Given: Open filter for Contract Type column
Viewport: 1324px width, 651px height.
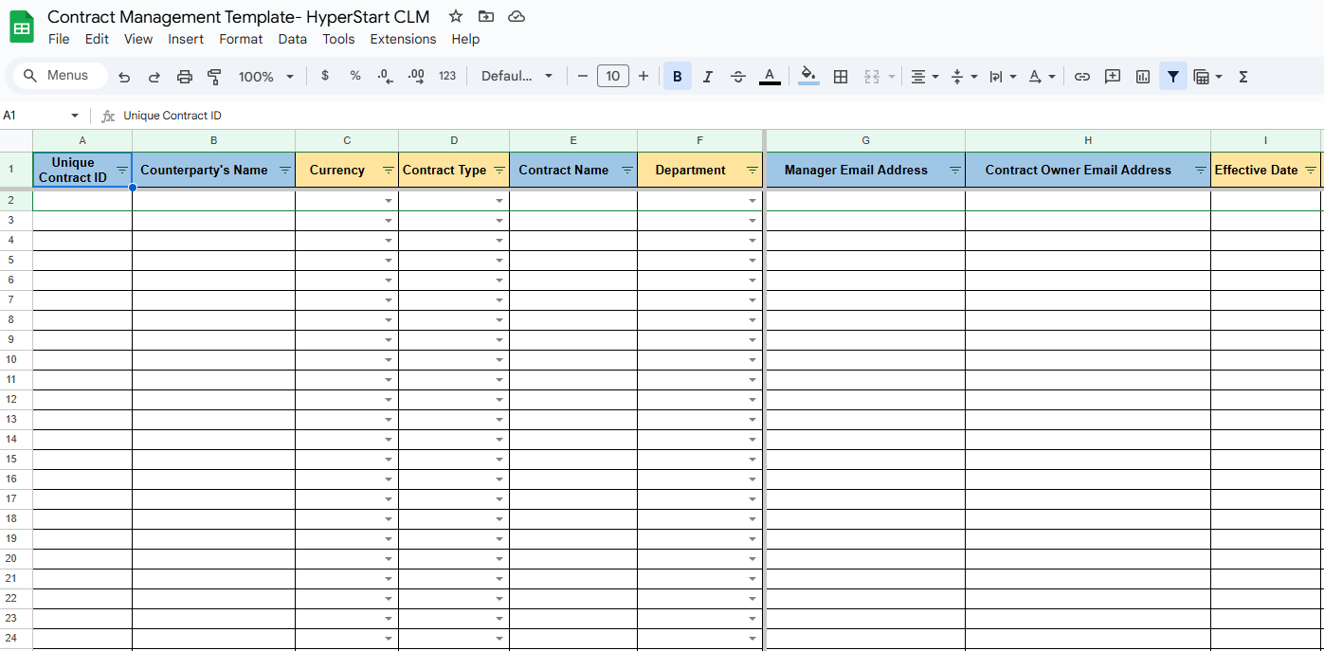Looking at the screenshot, I should tap(499, 171).
